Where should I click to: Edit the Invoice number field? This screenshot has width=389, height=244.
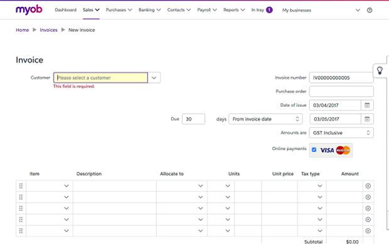point(341,78)
